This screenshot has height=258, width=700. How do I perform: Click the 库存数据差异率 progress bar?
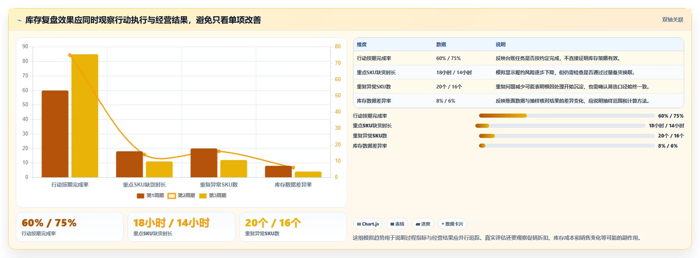point(567,146)
